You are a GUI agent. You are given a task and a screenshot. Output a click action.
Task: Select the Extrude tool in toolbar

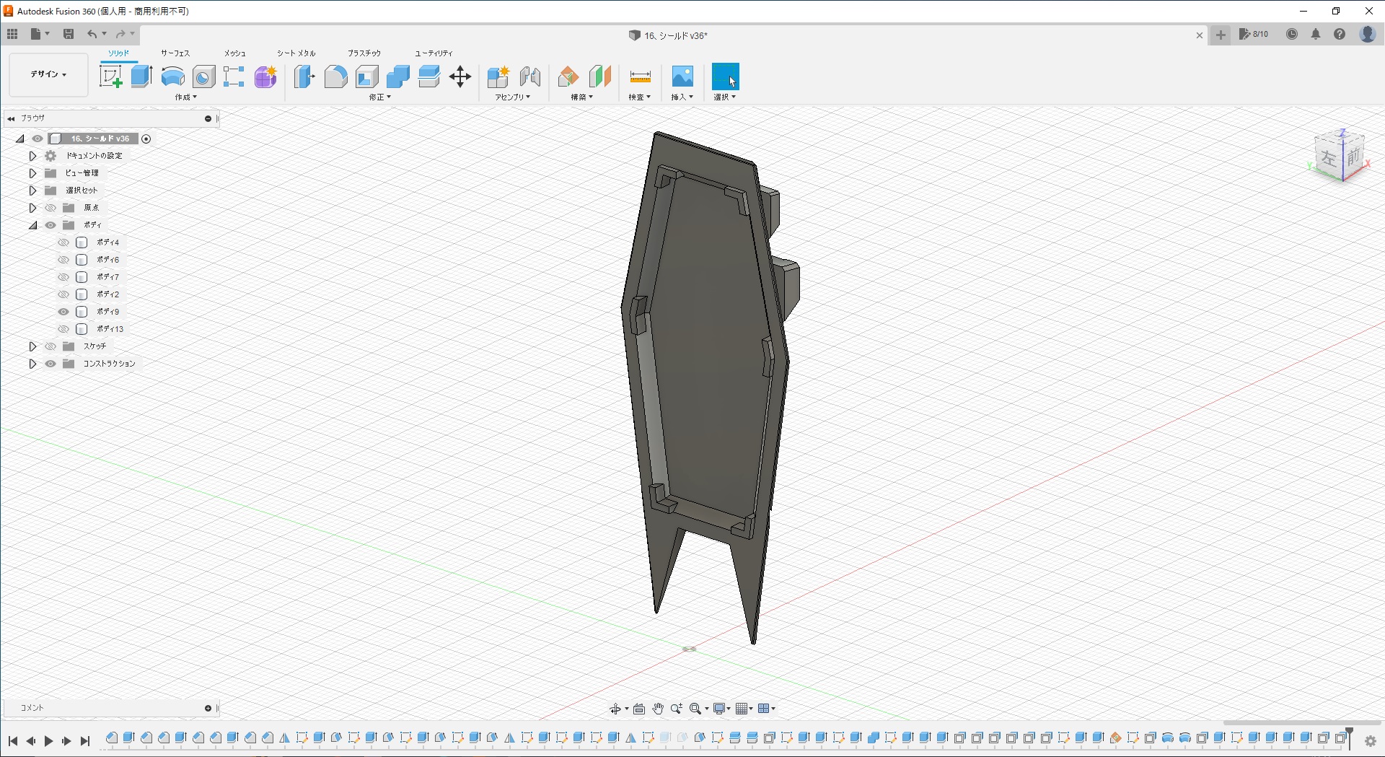click(x=141, y=76)
